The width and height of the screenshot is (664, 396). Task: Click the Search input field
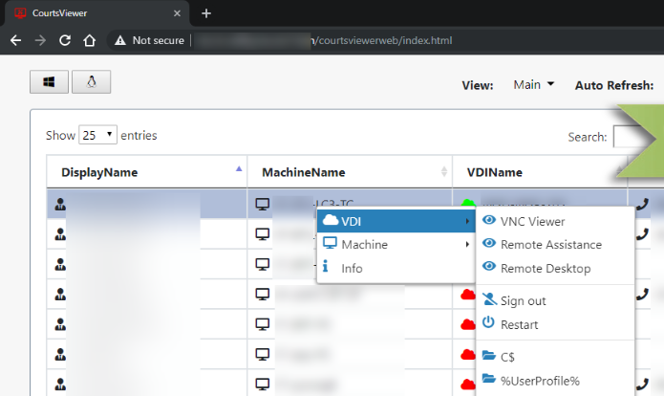click(631, 137)
